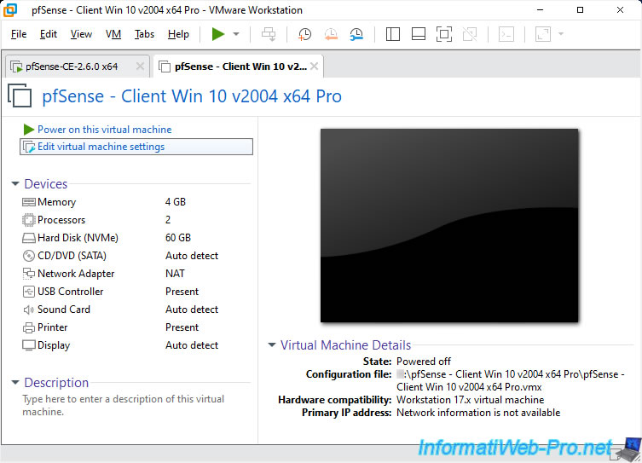
Task: Click 'Workstation 17.x virtual machine' text
Action: tap(470, 400)
